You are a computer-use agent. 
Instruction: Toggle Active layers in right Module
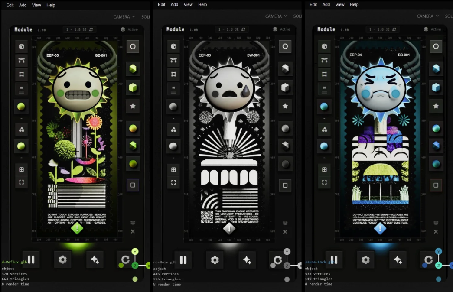[x=433, y=29]
